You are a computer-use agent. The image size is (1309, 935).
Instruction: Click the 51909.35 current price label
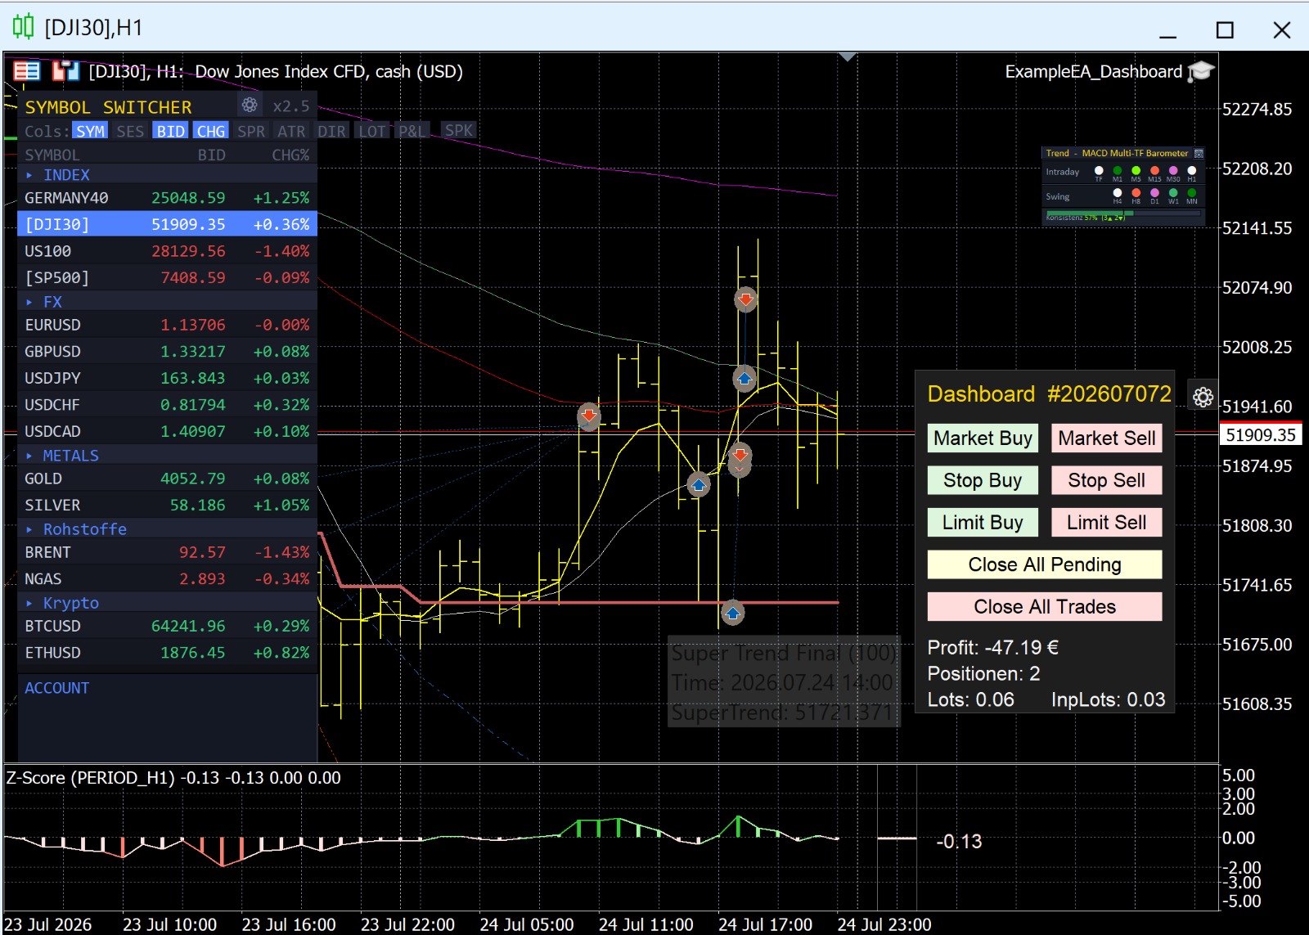click(1261, 434)
